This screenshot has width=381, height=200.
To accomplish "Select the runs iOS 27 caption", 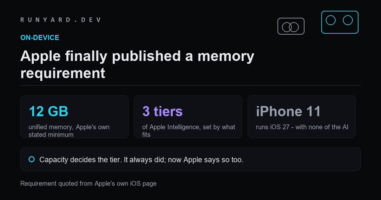I will (302, 127).
